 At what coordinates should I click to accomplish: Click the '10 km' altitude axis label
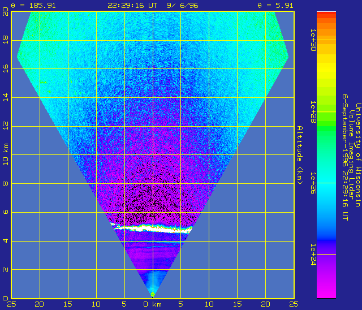point(6,154)
